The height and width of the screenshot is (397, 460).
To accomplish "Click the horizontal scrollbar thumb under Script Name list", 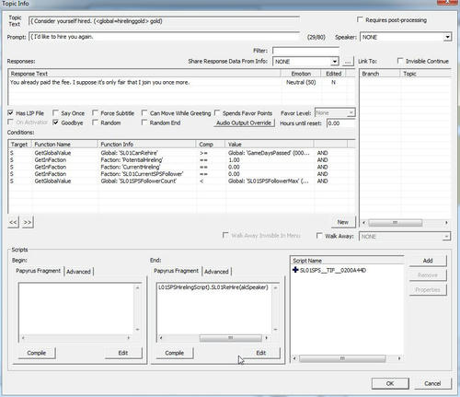I will [342, 358].
